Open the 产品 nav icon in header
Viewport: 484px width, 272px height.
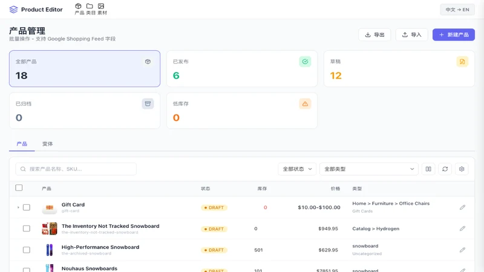coord(79,9)
